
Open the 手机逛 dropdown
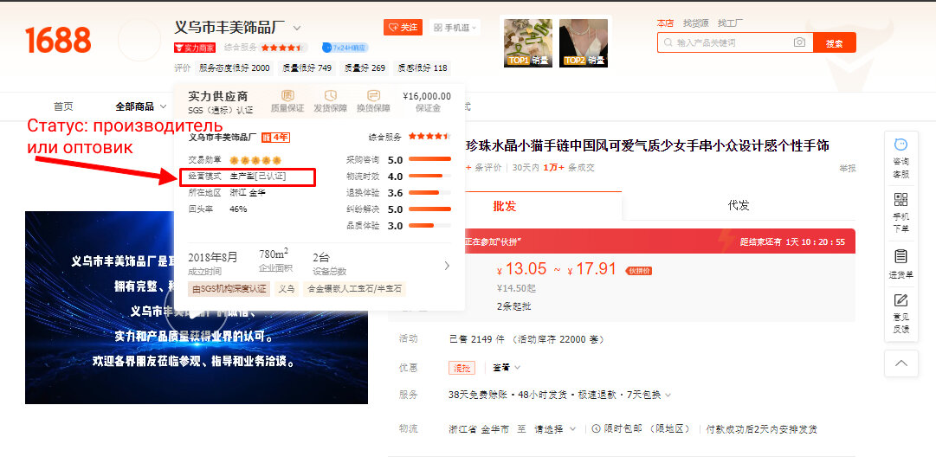point(455,28)
